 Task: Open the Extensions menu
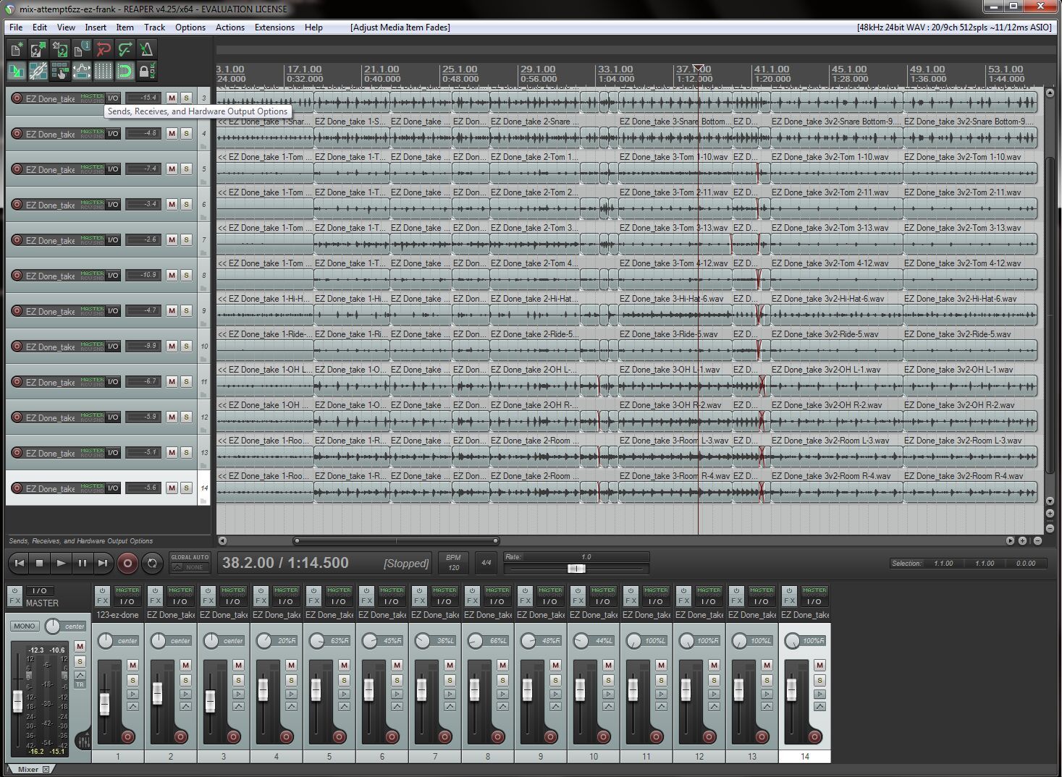pyautogui.click(x=274, y=27)
